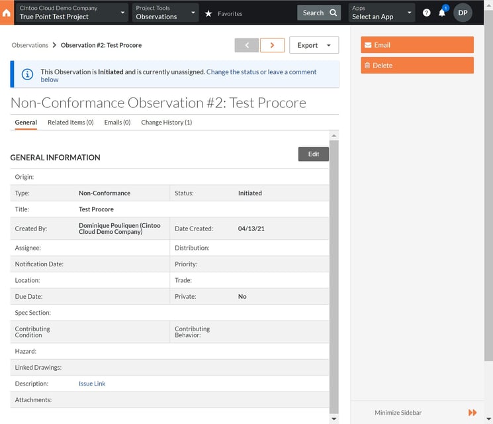
Task: Click the Attachments label
Action: 33,400
